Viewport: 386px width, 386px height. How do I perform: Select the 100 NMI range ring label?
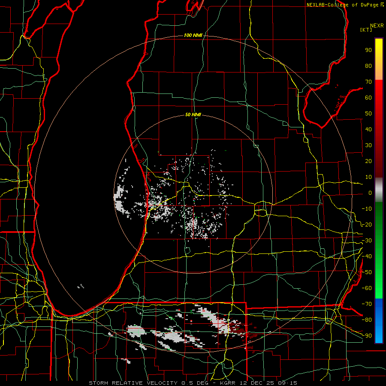coord(193,35)
